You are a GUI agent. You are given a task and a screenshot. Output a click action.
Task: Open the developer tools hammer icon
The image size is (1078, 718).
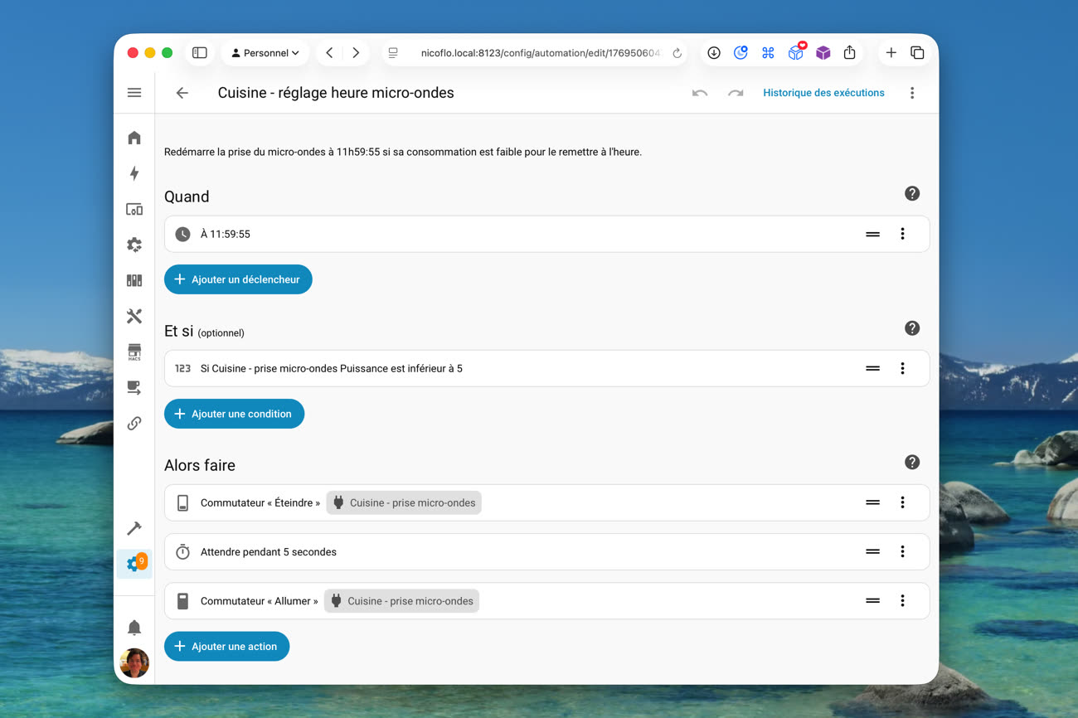click(134, 528)
